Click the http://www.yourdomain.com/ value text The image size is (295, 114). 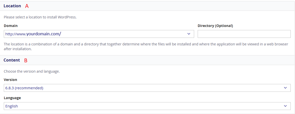coord(33,34)
